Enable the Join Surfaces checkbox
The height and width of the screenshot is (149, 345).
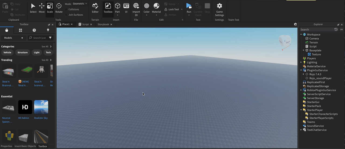click(x=66, y=15)
